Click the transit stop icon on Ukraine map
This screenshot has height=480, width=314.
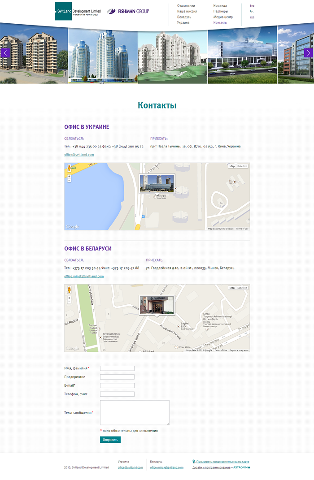point(143,216)
